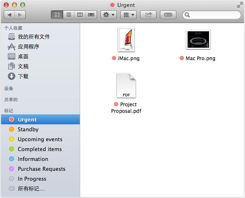This screenshot has height=198, width=245.
Task: Click the 应用程序 sidebar icon
Action: click(x=12, y=47)
